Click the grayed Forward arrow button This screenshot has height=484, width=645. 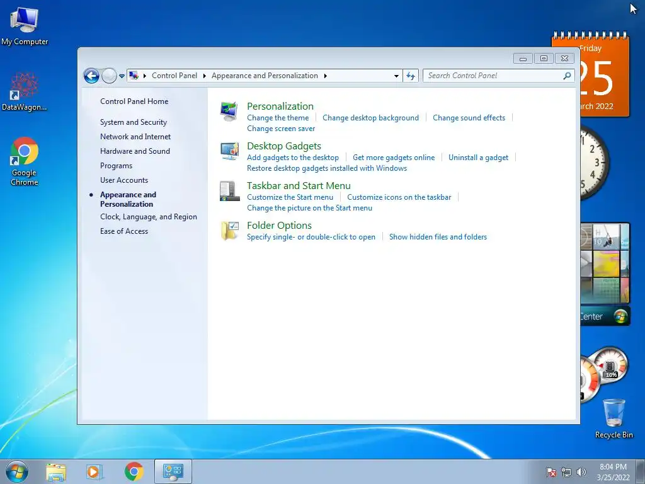pyautogui.click(x=109, y=76)
